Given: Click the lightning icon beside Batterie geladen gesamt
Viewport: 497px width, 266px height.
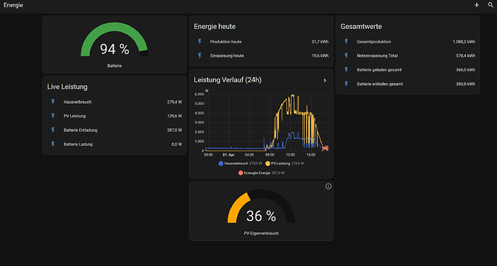Looking at the screenshot, I should click(x=346, y=70).
